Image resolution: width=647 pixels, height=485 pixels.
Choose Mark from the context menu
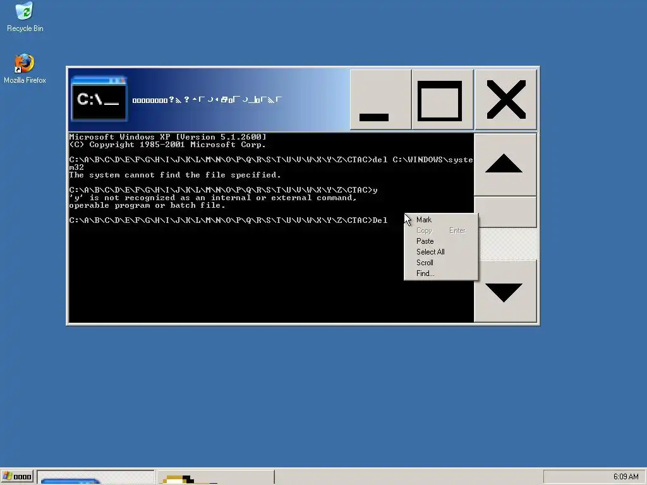click(424, 220)
